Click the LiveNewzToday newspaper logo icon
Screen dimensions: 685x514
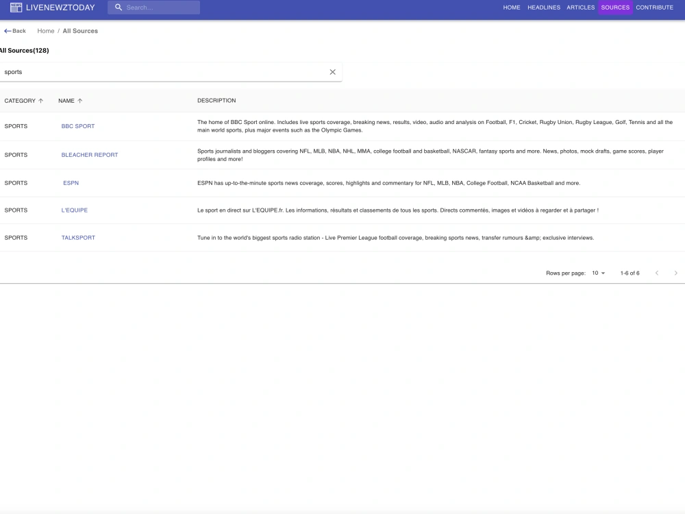click(x=16, y=8)
